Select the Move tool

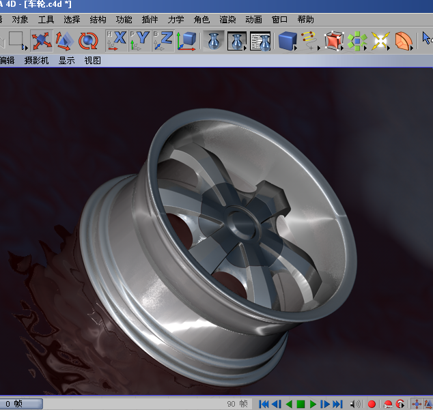tap(42, 41)
